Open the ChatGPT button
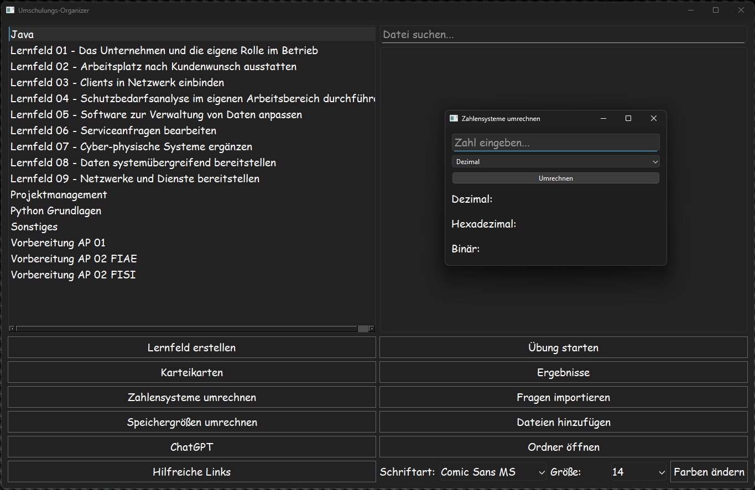 [x=192, y=447]
